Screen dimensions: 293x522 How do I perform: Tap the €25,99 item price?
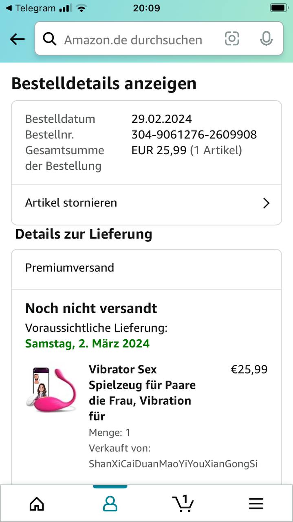249,369
